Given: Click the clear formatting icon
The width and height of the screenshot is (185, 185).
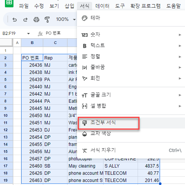Looking at the screenshot, I should [85, 151].
